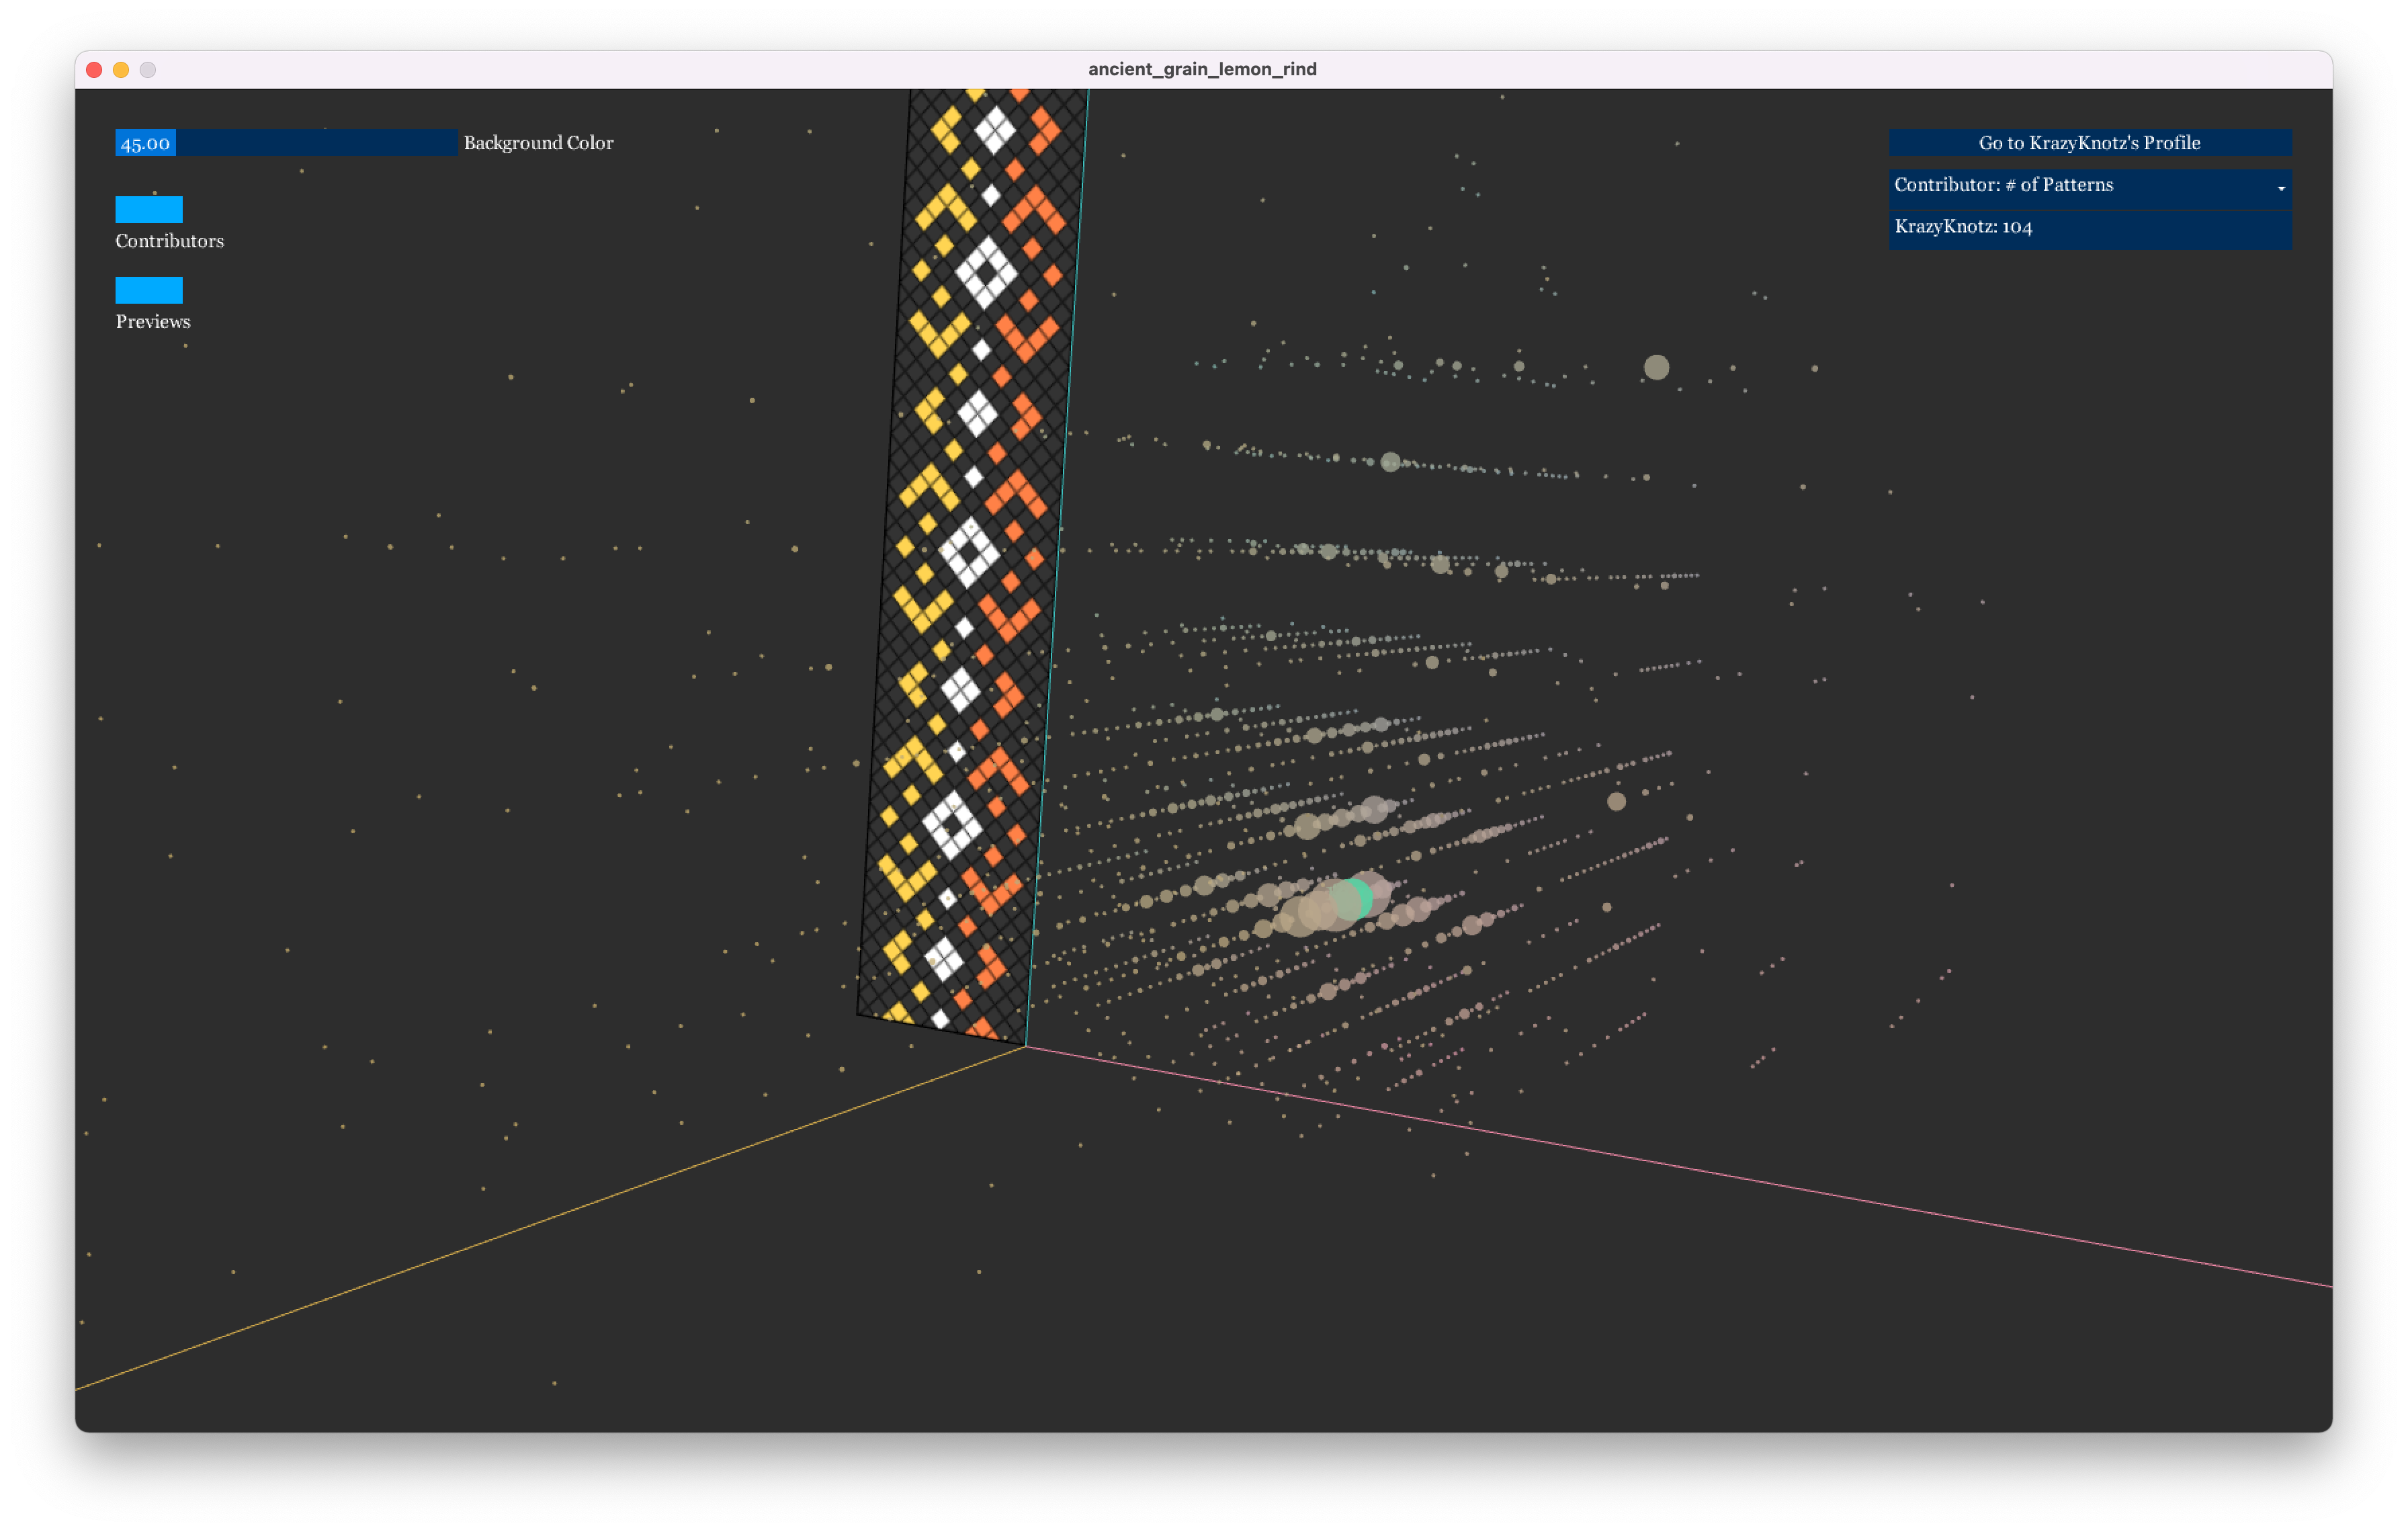The image size is (2408, 1532).
Task: Toggle the Contributors switch
Action: click(149, 209)
